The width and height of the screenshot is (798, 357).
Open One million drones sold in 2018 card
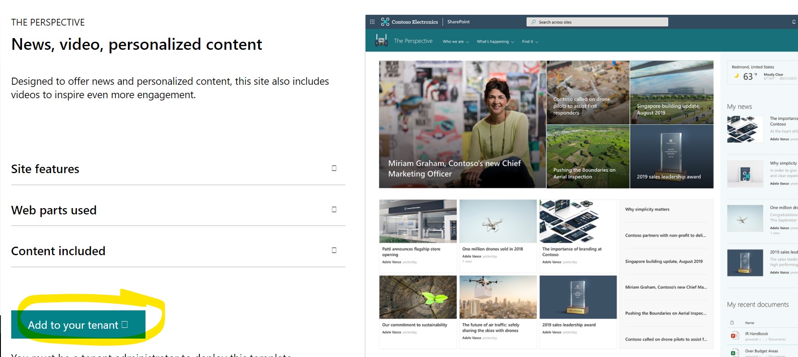[x=498, y=236]
